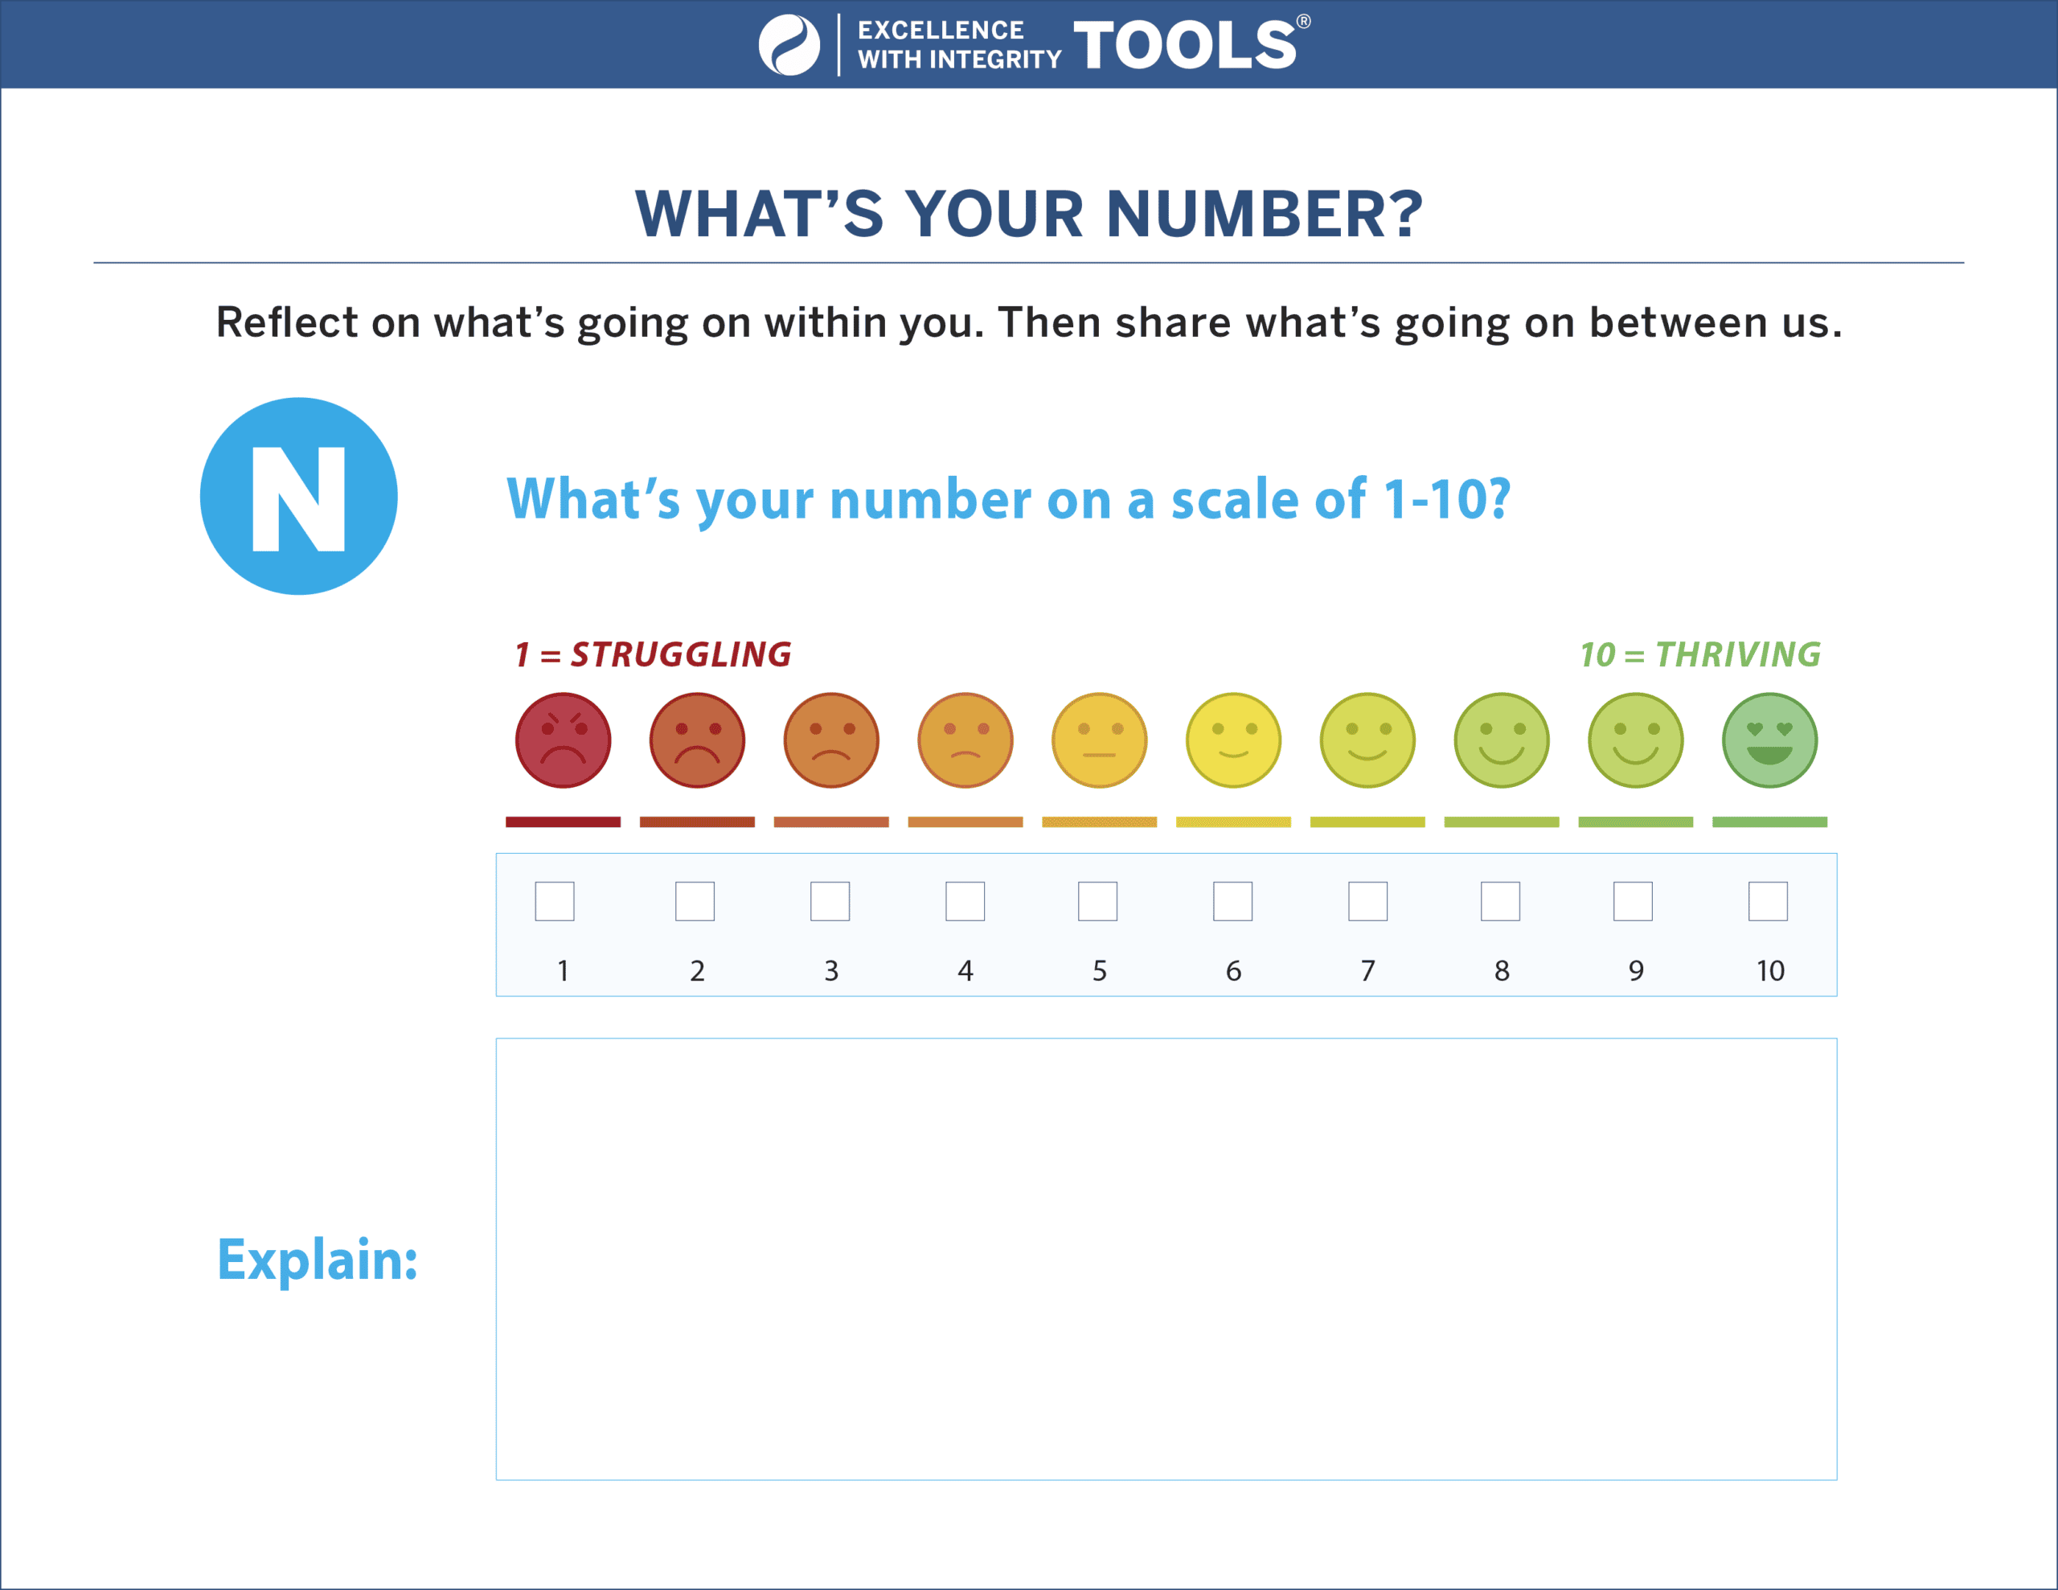Click the green bar under face 10
The height and width of the screenshot is (1590, 2058).
1769,822
